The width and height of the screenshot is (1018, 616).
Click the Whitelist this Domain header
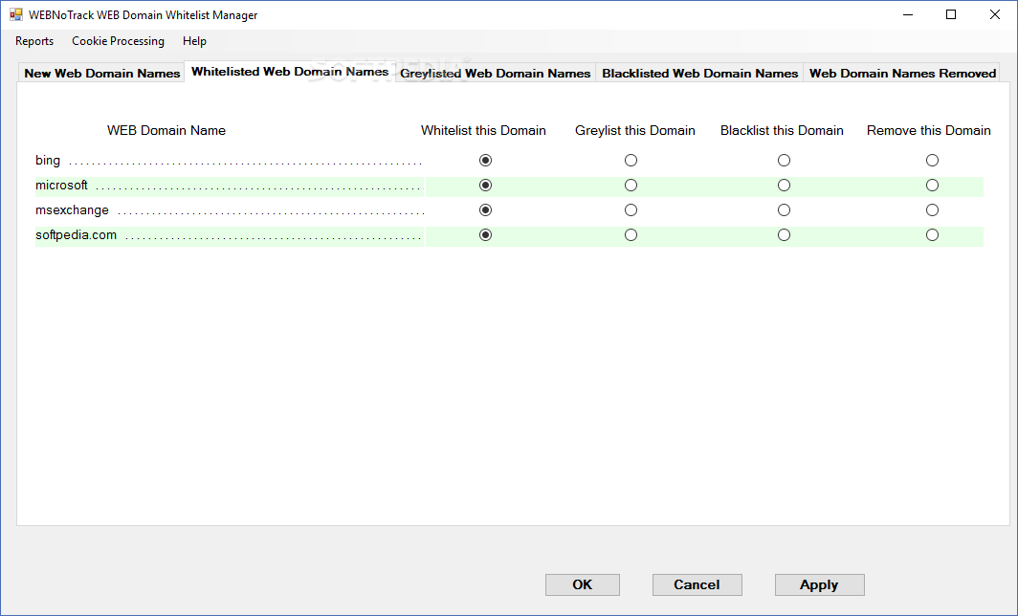[x=483, y=130]
